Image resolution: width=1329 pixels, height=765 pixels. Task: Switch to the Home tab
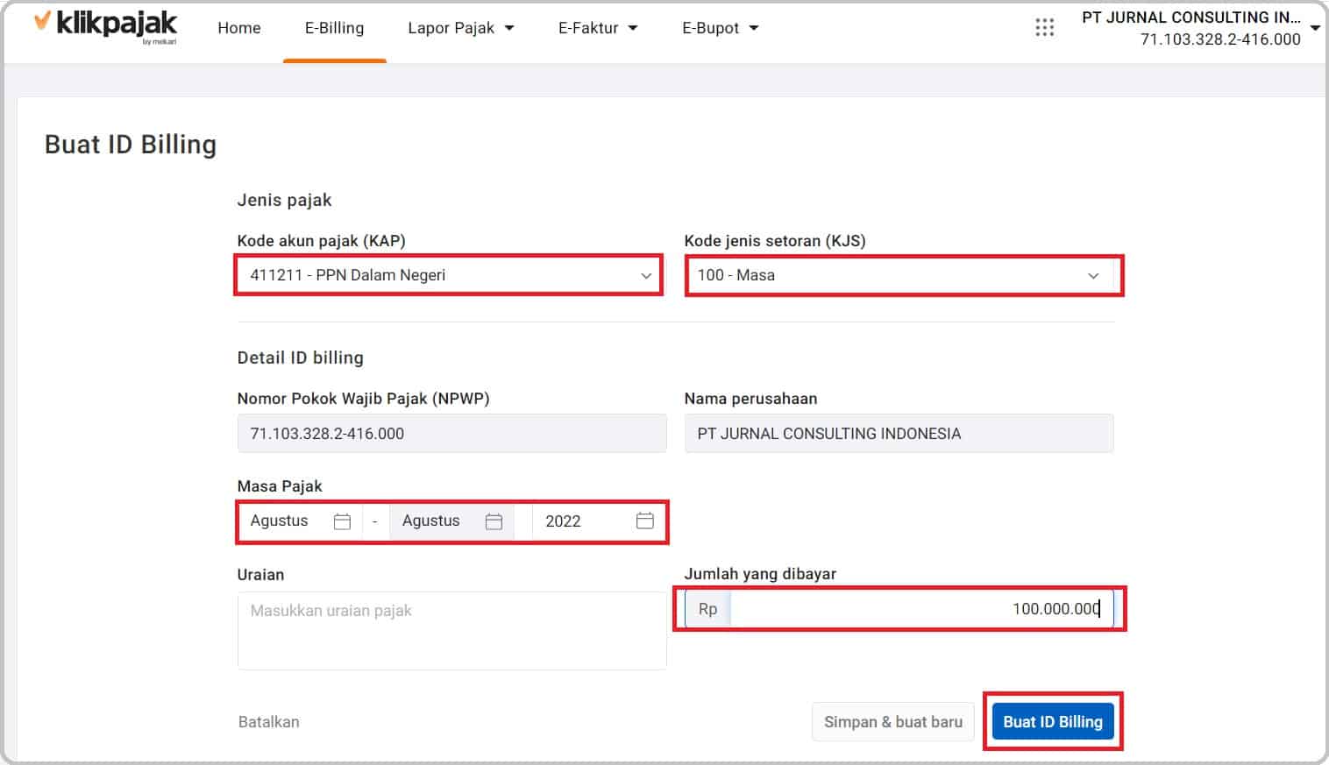pos(238,27)
